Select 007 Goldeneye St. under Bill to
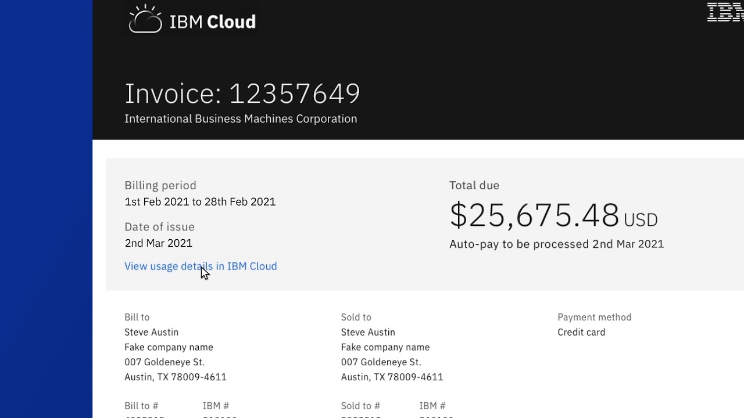The width and height of the screenshot is (744, 418). (x=164, y=362)
